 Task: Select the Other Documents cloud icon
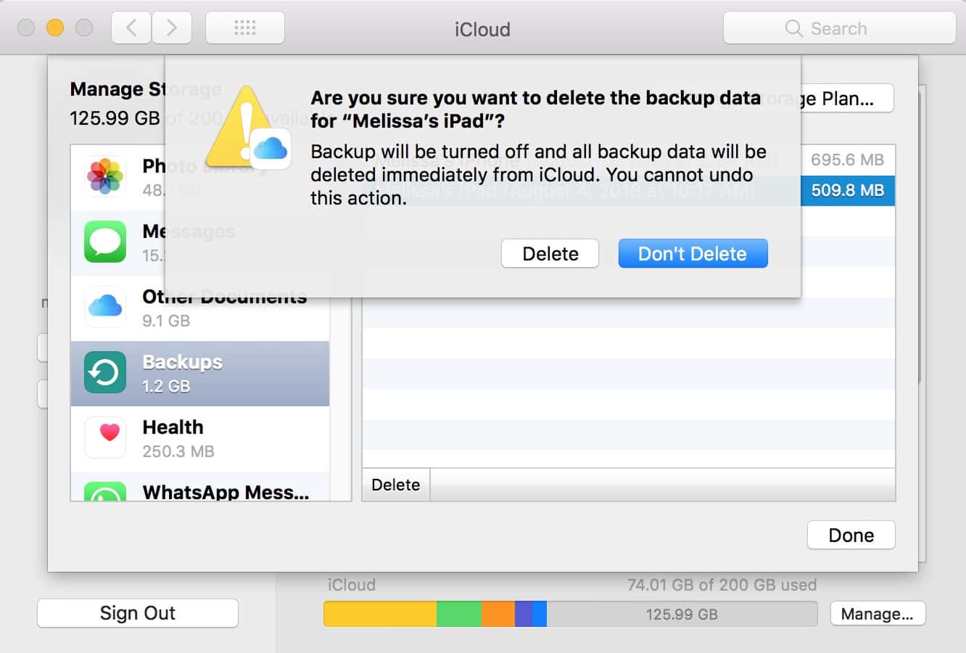[x=104, y=307]
